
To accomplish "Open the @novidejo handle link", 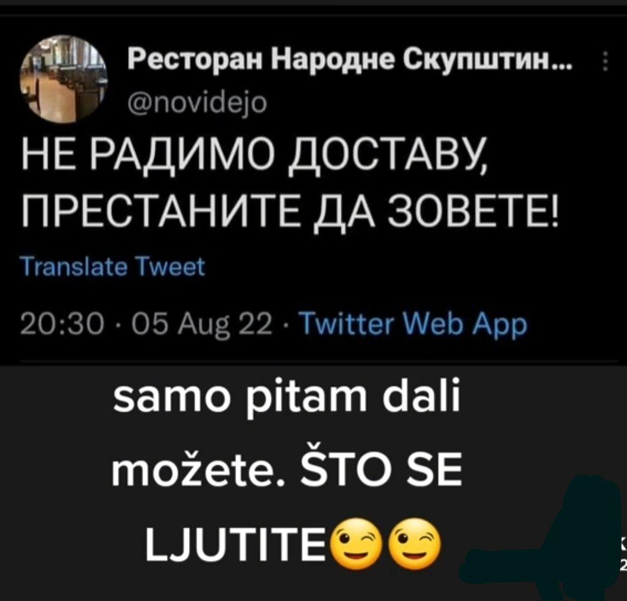I will point(196,104).
